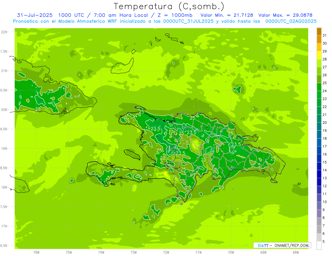Click the "75W" longitude label
Screen dimensions: 332x256
pos(69,252)
